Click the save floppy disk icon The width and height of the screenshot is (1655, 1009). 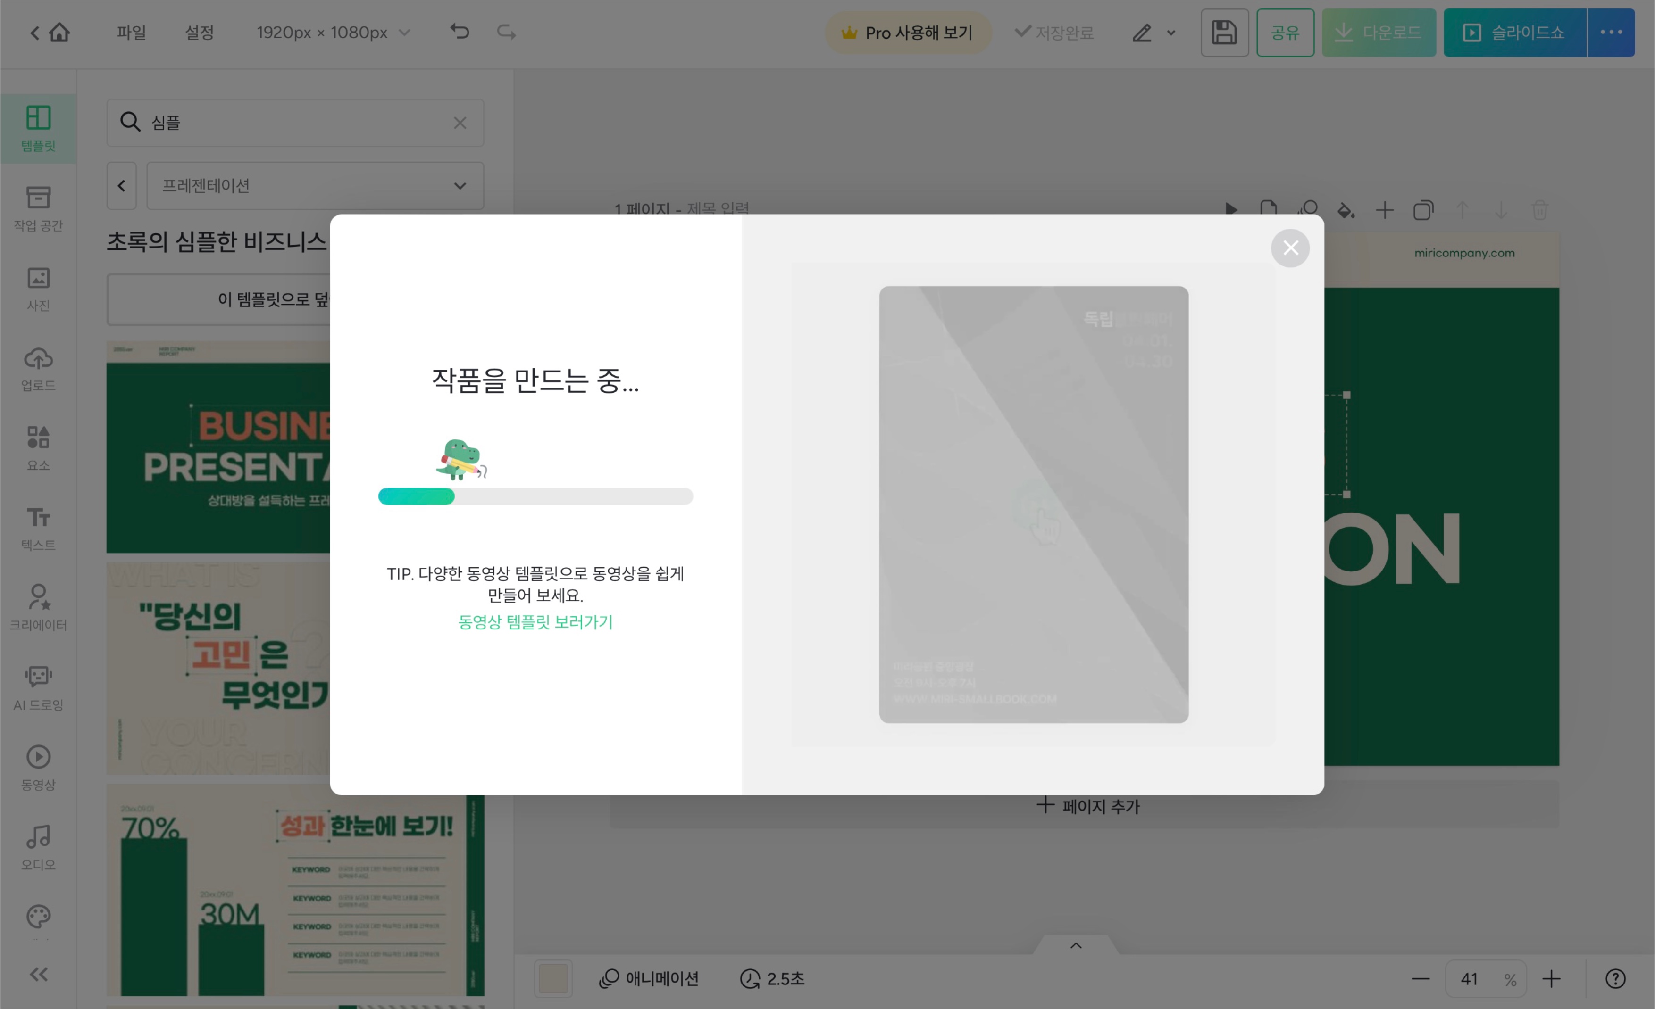[x=1224, y=32]
